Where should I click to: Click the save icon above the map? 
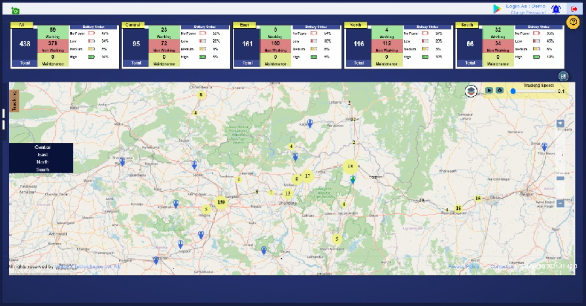click(x=563, y=76)
